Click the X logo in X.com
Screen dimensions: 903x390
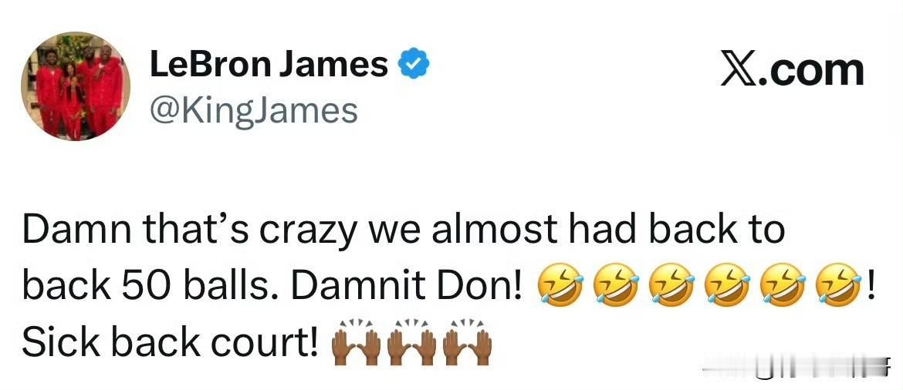[x=741, y=71]
